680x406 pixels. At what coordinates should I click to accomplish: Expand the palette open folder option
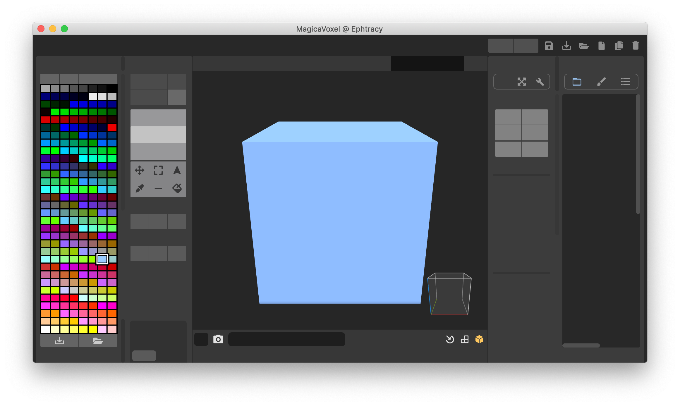[98, 340]
